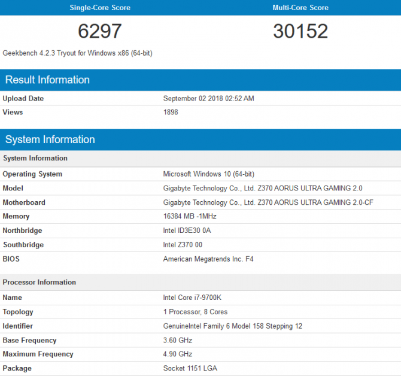Click the Identifier label
Image resolution: width=401 pixels, height=376 pixels.
(17, 326)
